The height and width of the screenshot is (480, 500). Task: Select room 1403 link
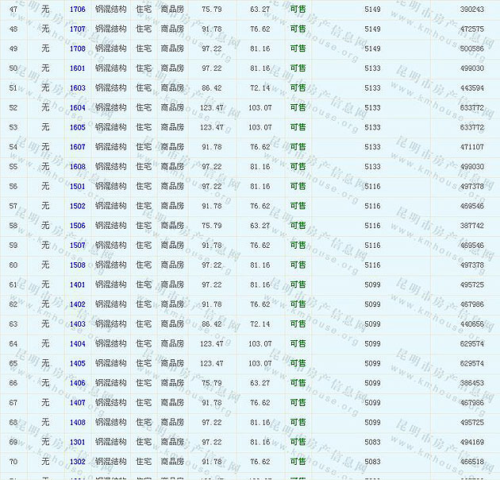[78, 324]
